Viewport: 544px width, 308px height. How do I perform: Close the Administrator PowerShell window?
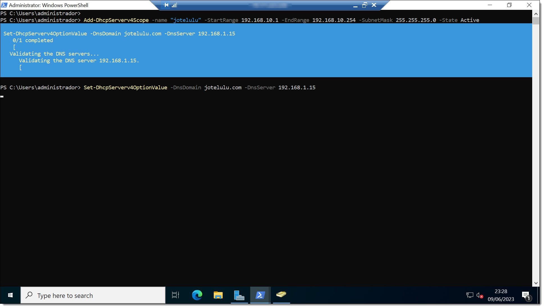pos(529,5)
